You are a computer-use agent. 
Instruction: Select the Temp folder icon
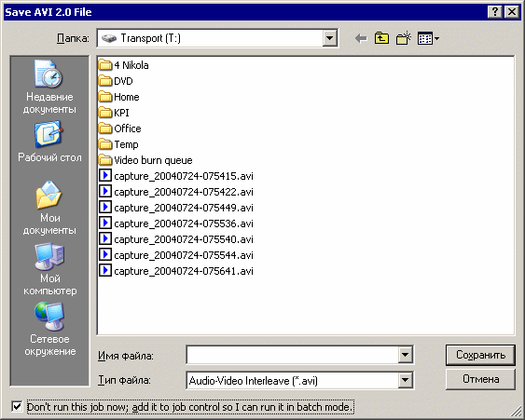point(105,144)
